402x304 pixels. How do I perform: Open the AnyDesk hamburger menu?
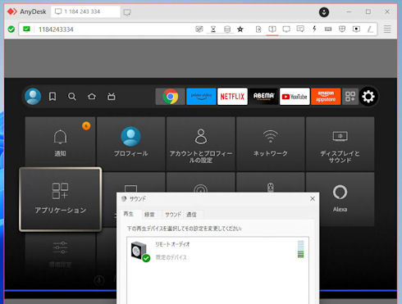(x=387, y=29)
